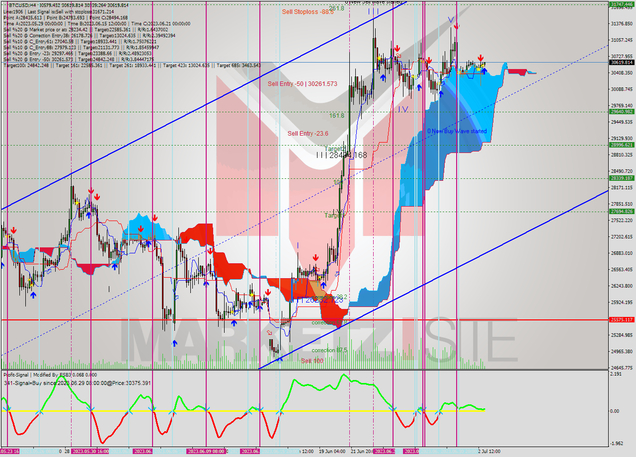Click the green 31747.446 price tag

621,4
